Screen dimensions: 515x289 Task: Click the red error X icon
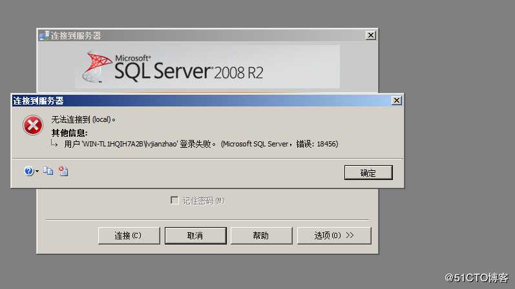[32, 125]
